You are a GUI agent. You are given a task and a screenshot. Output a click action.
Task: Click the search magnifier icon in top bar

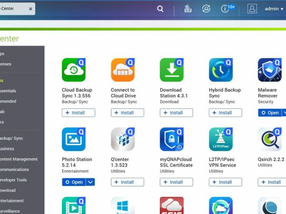(x=160, y=9)
